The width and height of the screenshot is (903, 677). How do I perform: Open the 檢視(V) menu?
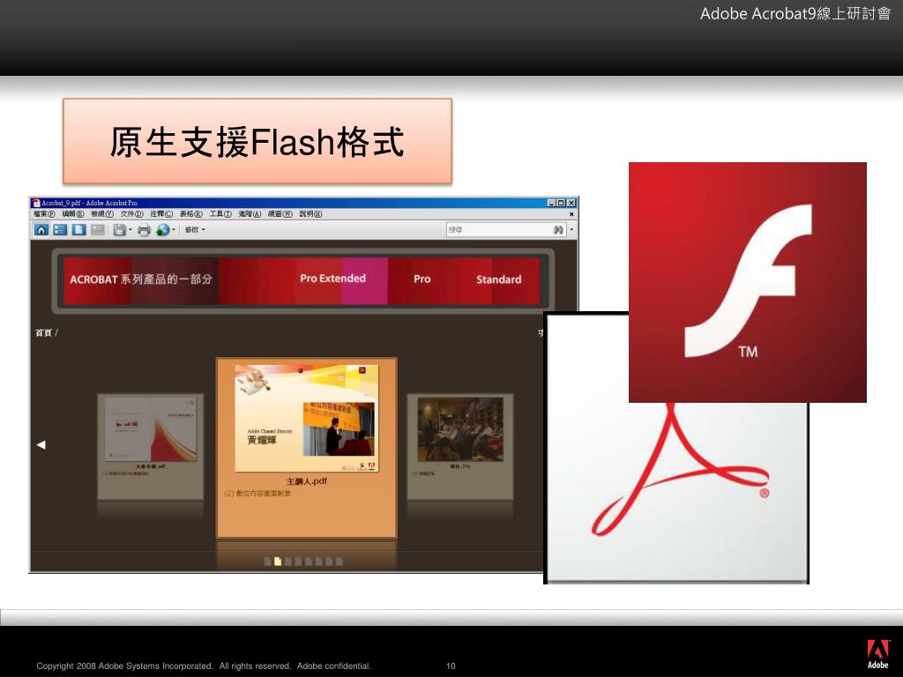102,214
